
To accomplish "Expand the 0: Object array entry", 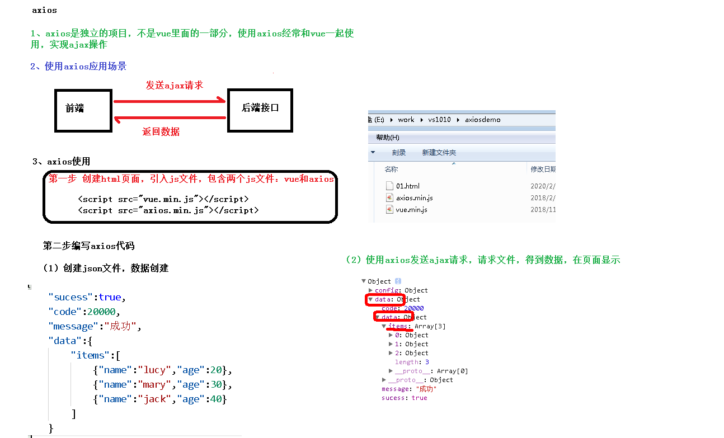I will pos(391,335).
